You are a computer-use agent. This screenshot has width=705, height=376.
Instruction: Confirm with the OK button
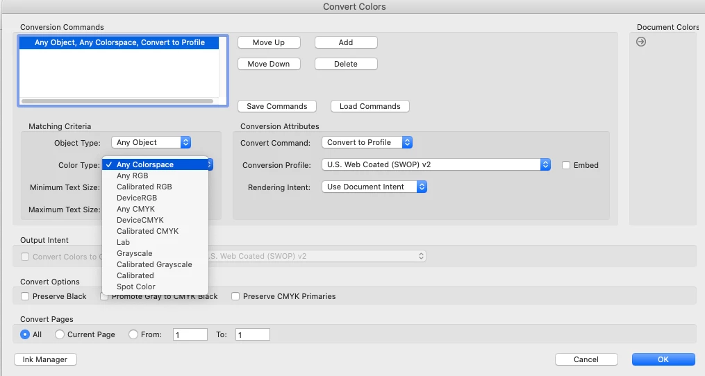[x=663, y=359]
